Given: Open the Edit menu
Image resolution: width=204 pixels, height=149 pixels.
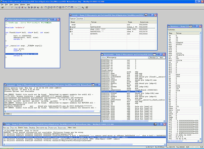Looking at the screenshot, I should click(6, 5).
